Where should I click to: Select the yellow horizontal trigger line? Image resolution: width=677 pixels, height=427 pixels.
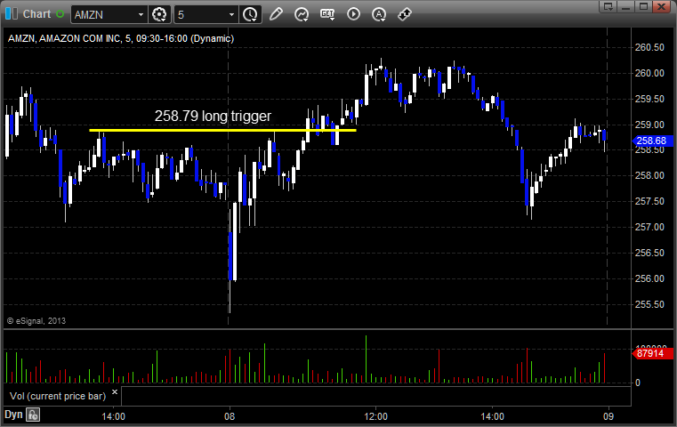(x=222, y=130)
